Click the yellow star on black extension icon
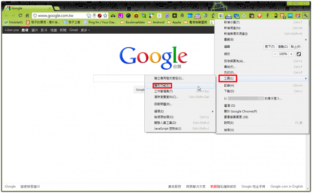The height and width of the screenshot is (193, 312). pos(175,16)
